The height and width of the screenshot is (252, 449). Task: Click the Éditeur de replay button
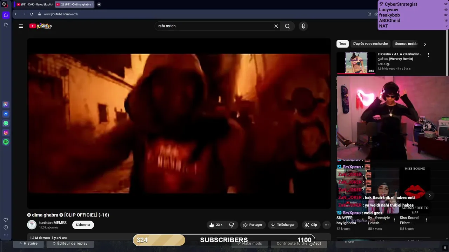point(70,243)
